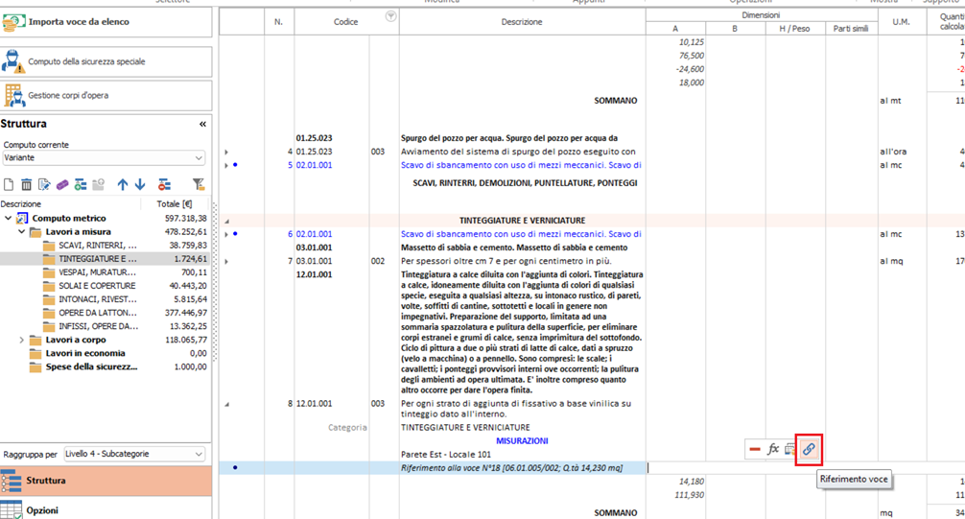Click the Parti simili column header

coord(851,29)
